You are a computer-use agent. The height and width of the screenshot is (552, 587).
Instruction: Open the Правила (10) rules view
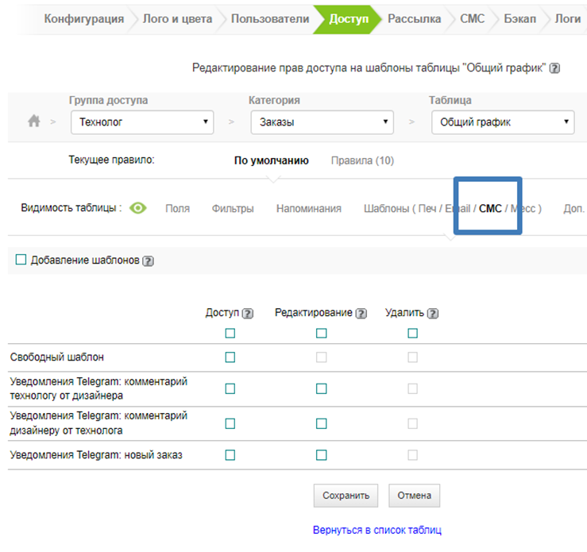362,160
